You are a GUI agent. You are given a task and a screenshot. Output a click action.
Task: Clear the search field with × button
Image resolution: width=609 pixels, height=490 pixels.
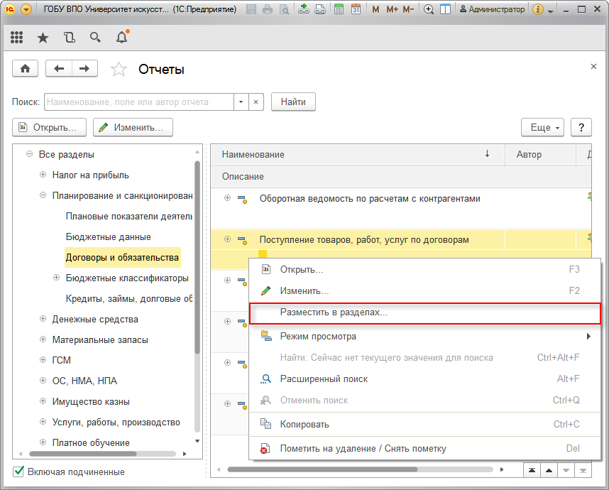point(256,102)
